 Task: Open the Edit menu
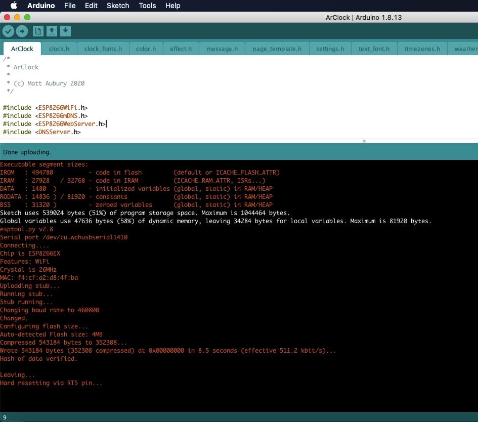tap(91, 6)
